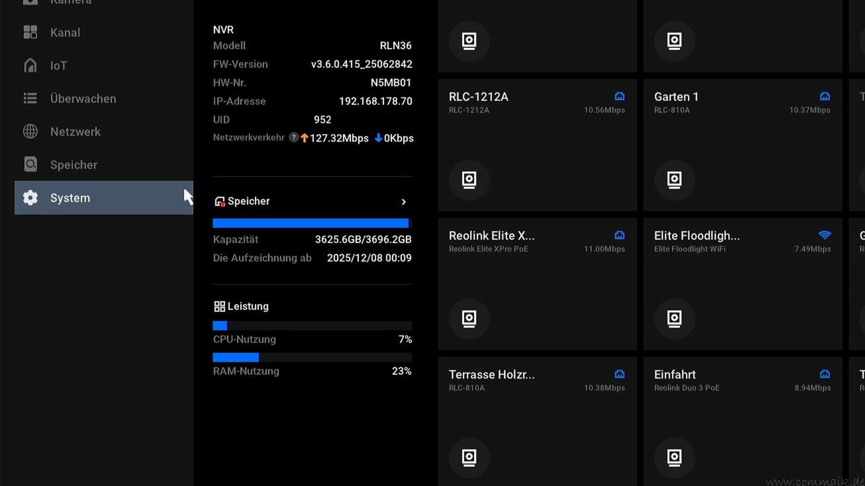Click camera icon in Reolink Elite XPro tile
865x486 pixels.
pos(469,319)
